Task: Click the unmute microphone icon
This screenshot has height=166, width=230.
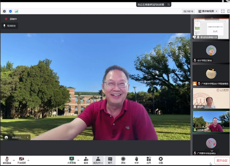Action: [7, 159]
